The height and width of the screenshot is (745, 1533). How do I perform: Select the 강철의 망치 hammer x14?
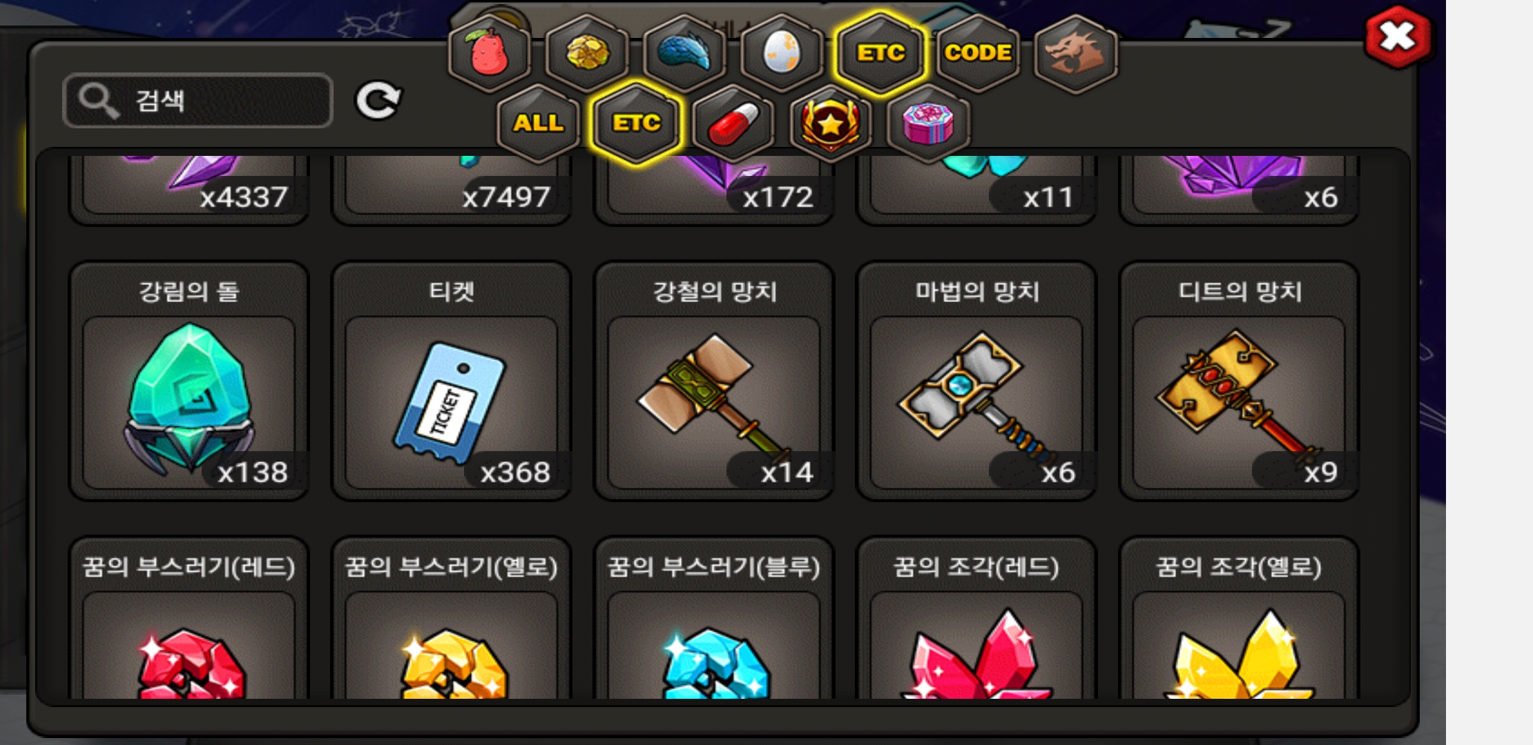click(x=714, y=381)
